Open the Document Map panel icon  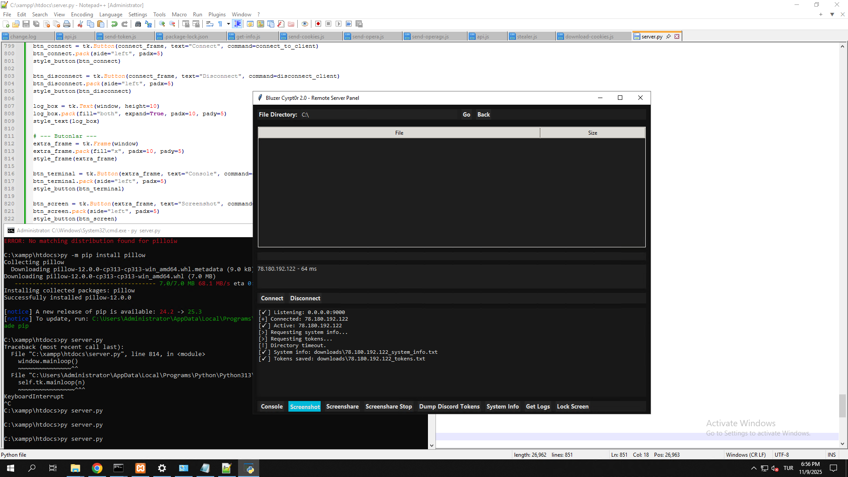(x=261, y=24)
